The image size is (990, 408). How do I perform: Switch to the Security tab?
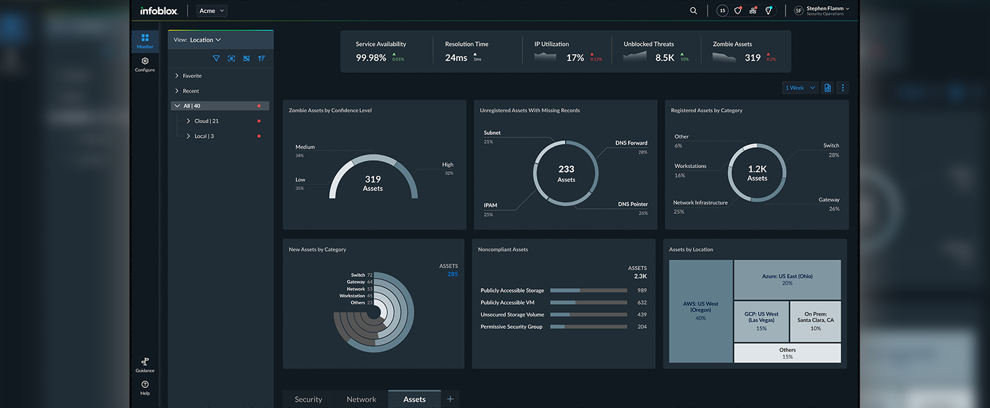(308, 399)
